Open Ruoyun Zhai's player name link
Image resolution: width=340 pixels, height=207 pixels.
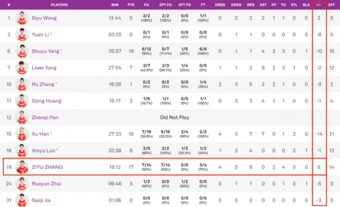click(x=46, y=184)
